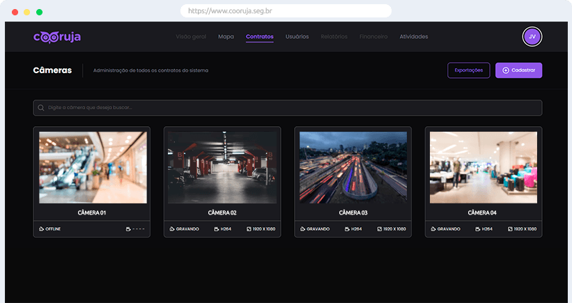This screenshot has width=572, height=303.
Task: Click Câmera 04 Gravando status icon
Action: pyautogui.click(x=433, y=229)
